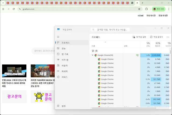Click sort chevron above 이름 column
This screenshot has height=115, width=172.
point(106,42)
